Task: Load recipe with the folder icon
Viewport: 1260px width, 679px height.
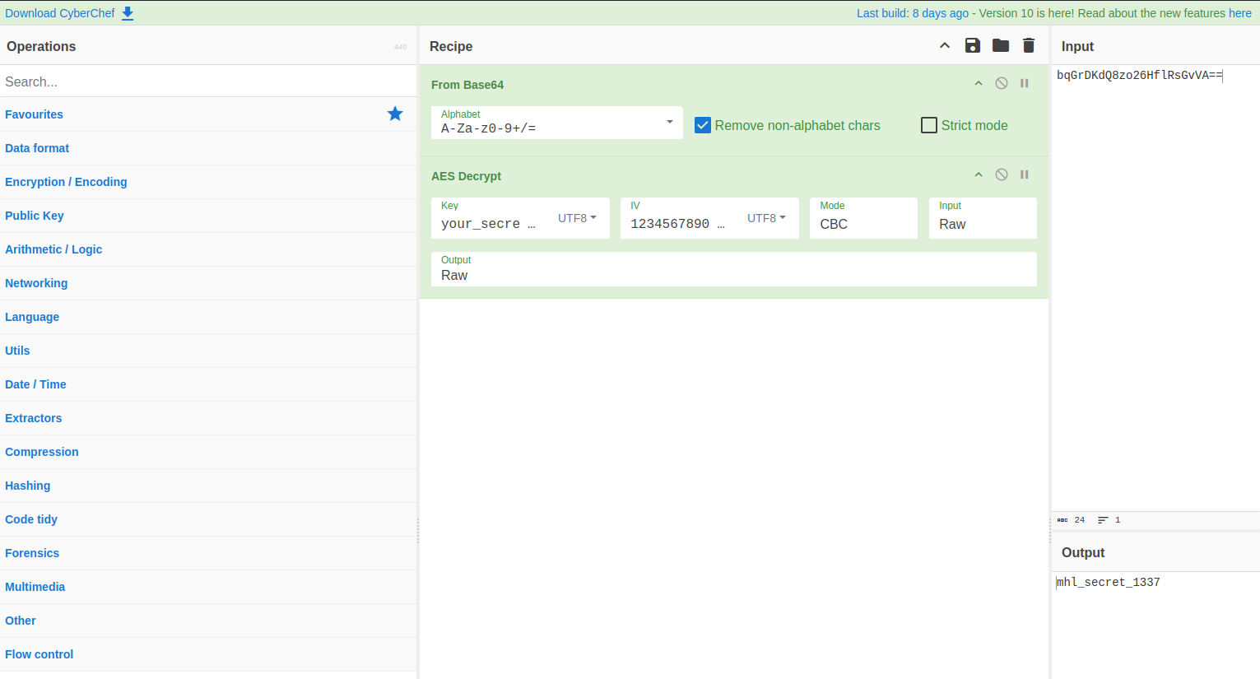Action: click(1001, 45)
